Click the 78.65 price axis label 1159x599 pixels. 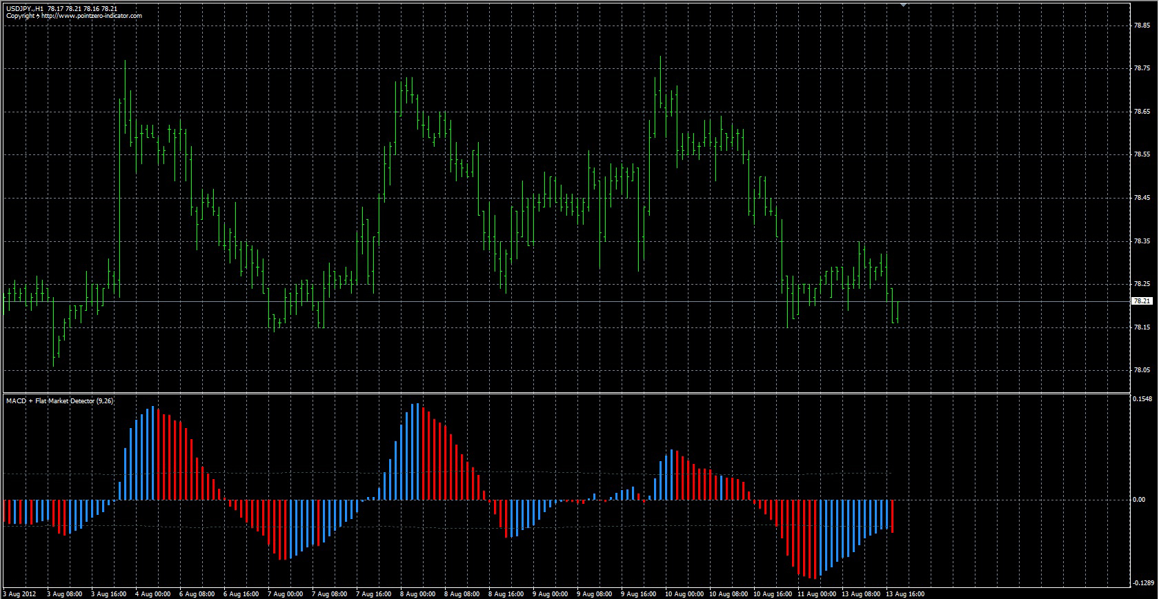click(1142, 112)
